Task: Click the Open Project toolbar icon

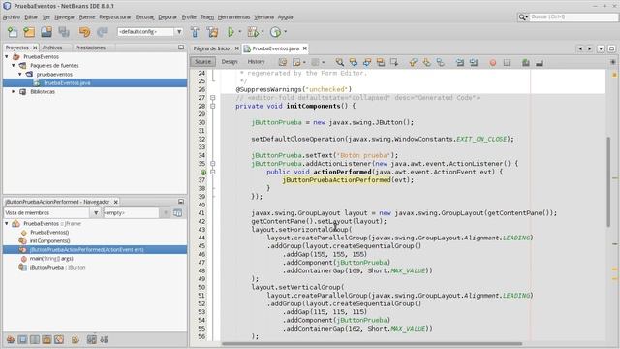Action: (x=46, y=32)
